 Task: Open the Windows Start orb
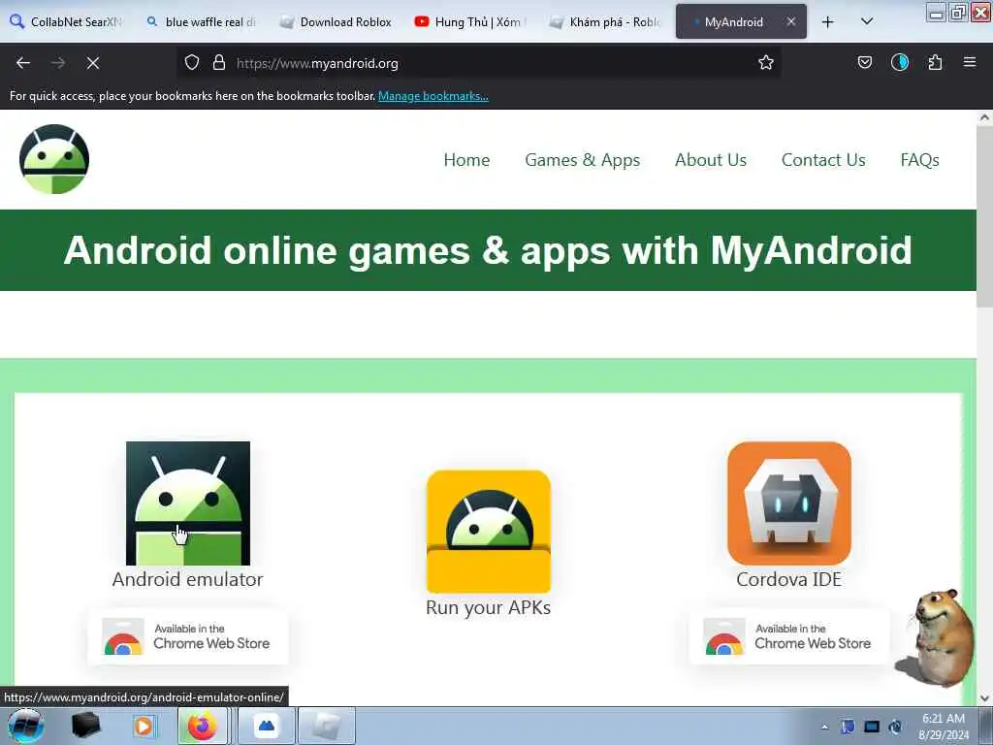click(26, 726)
